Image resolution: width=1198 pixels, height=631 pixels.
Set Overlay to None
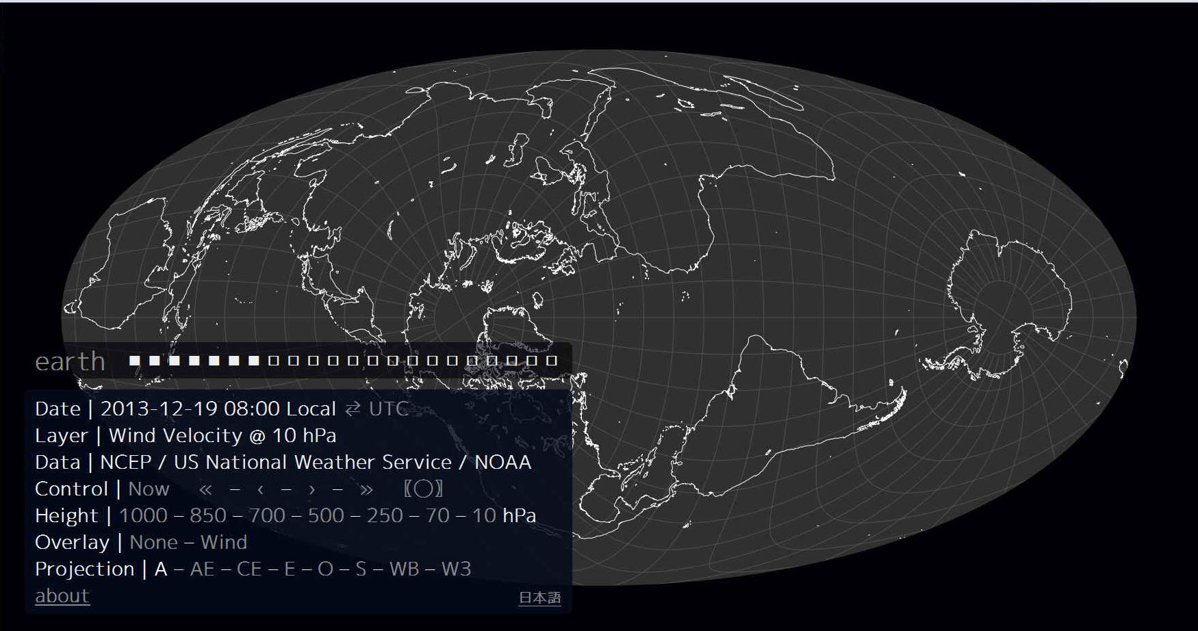click(x=153, y=543)
